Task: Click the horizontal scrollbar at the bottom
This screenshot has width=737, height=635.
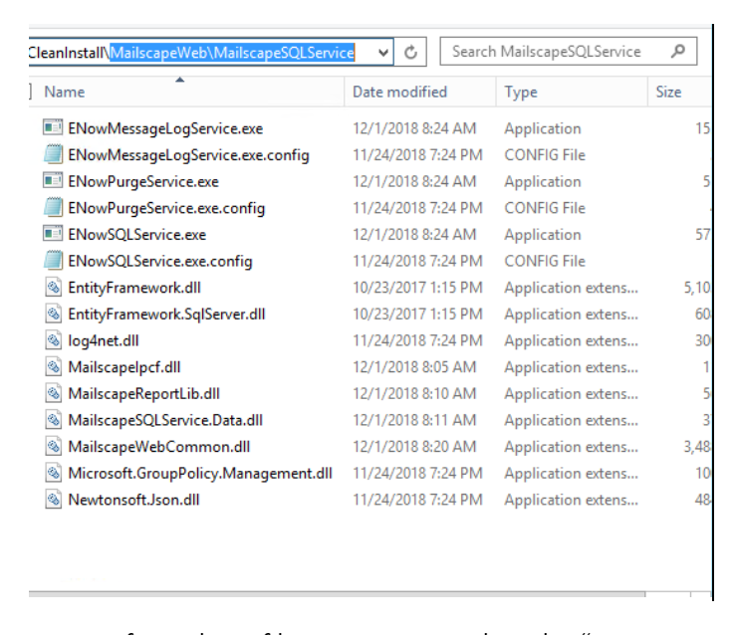Action: tap(337, 594)
